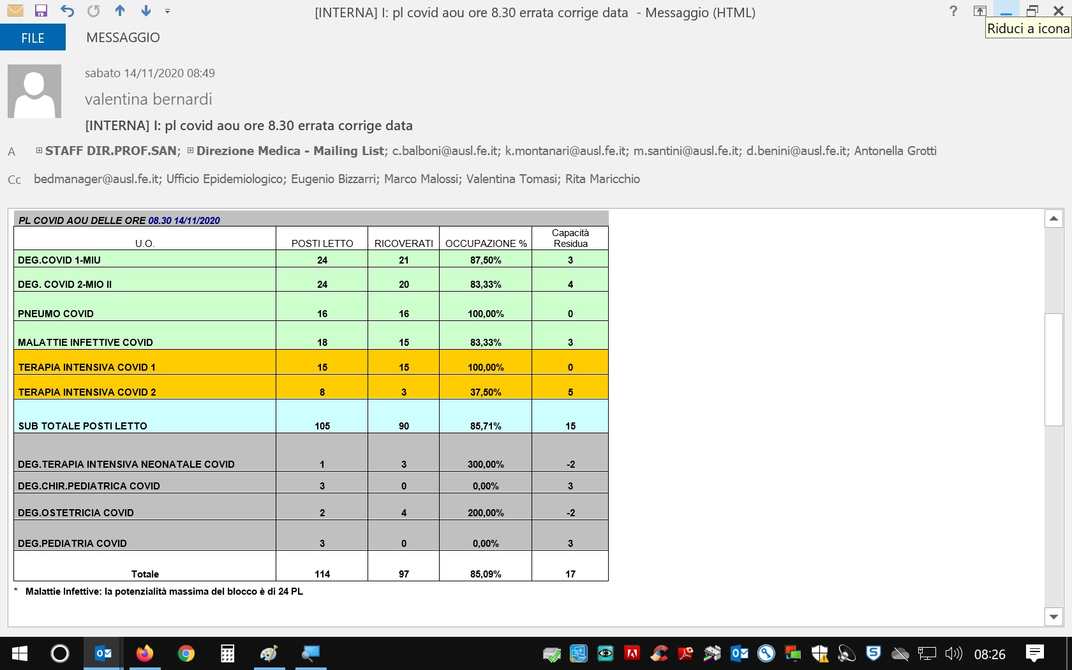Click recipient c.balboni@ausl.fe.it
1072x670 pixels.
pos(445,151)
